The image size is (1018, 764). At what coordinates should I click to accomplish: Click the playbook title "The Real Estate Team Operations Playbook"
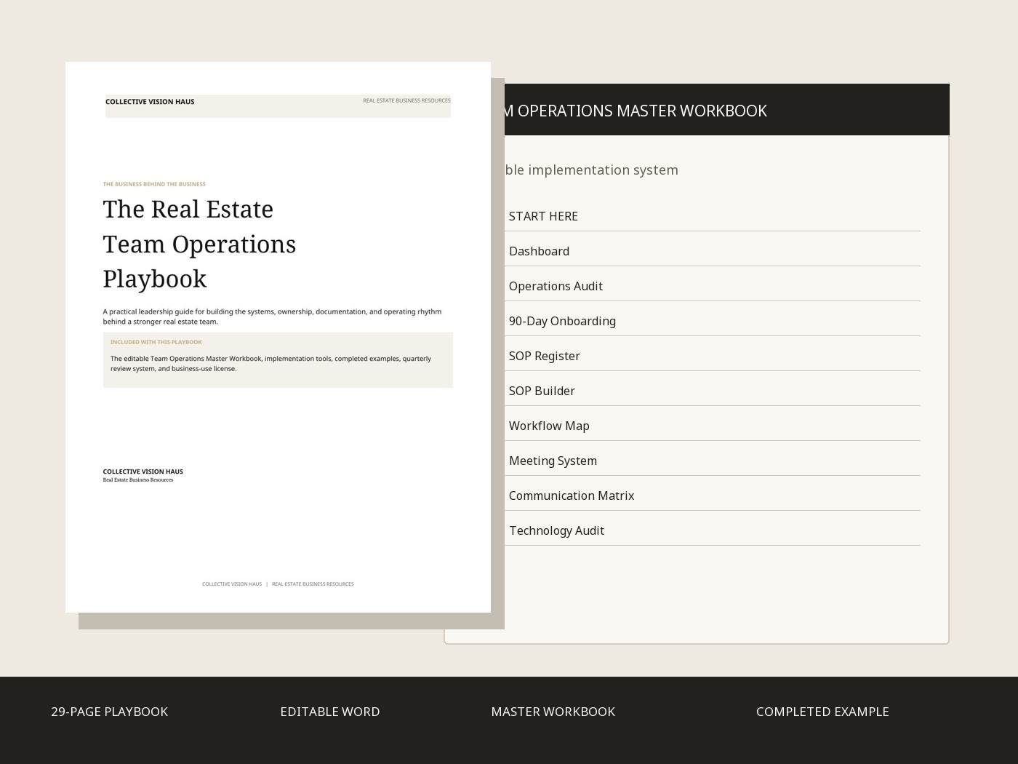coord(199,244)
